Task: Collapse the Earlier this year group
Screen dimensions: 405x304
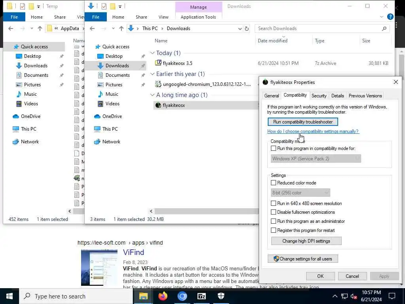Action: click(x=152, y=74)
